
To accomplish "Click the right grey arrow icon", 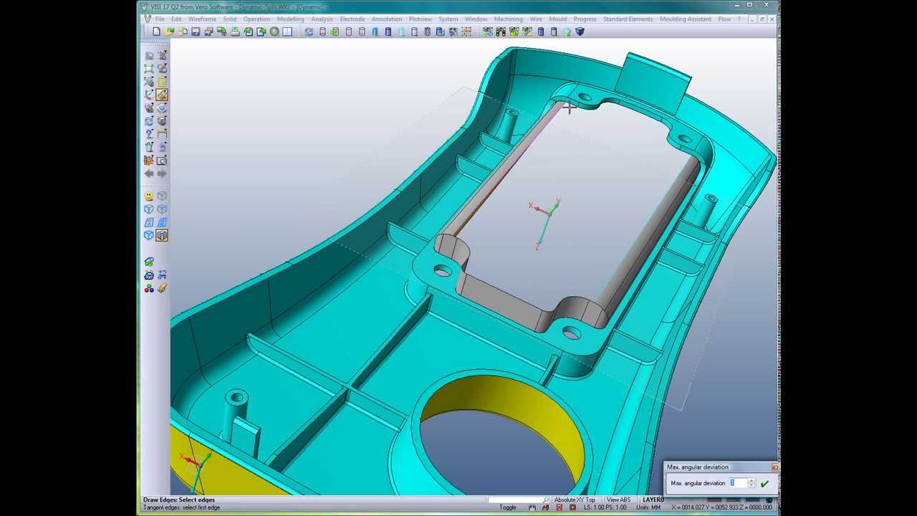I will [162, 173].
